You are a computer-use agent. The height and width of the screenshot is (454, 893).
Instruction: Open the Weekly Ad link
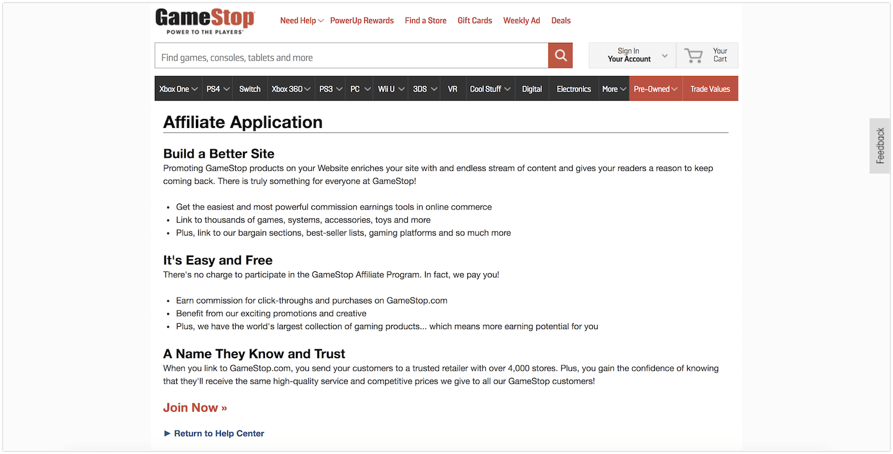click(521, 21)
